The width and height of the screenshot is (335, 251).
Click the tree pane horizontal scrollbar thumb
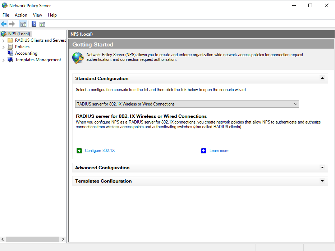click(32, 239)
